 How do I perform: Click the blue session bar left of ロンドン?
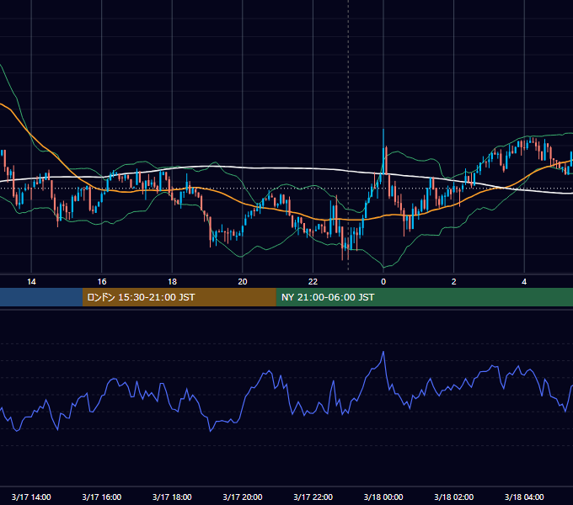tap(41, 297)
